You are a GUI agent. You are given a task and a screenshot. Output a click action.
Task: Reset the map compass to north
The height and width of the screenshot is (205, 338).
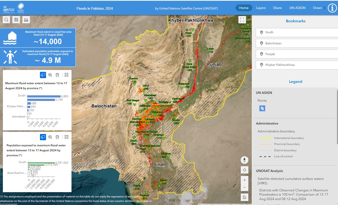click(244, 160)
